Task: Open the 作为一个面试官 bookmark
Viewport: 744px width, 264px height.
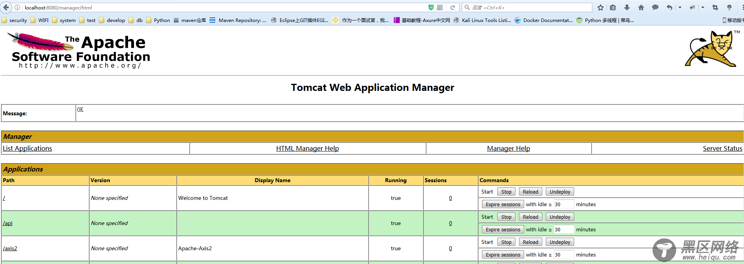Action: pos(361,20)
